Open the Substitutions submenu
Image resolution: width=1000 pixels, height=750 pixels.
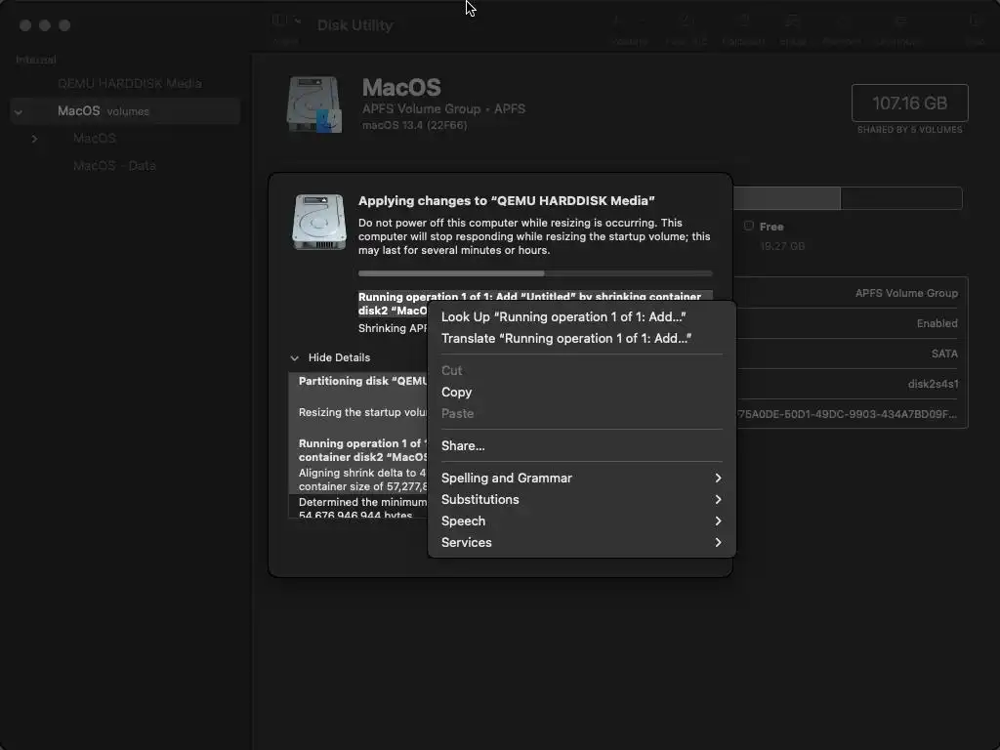click(581, 500)
